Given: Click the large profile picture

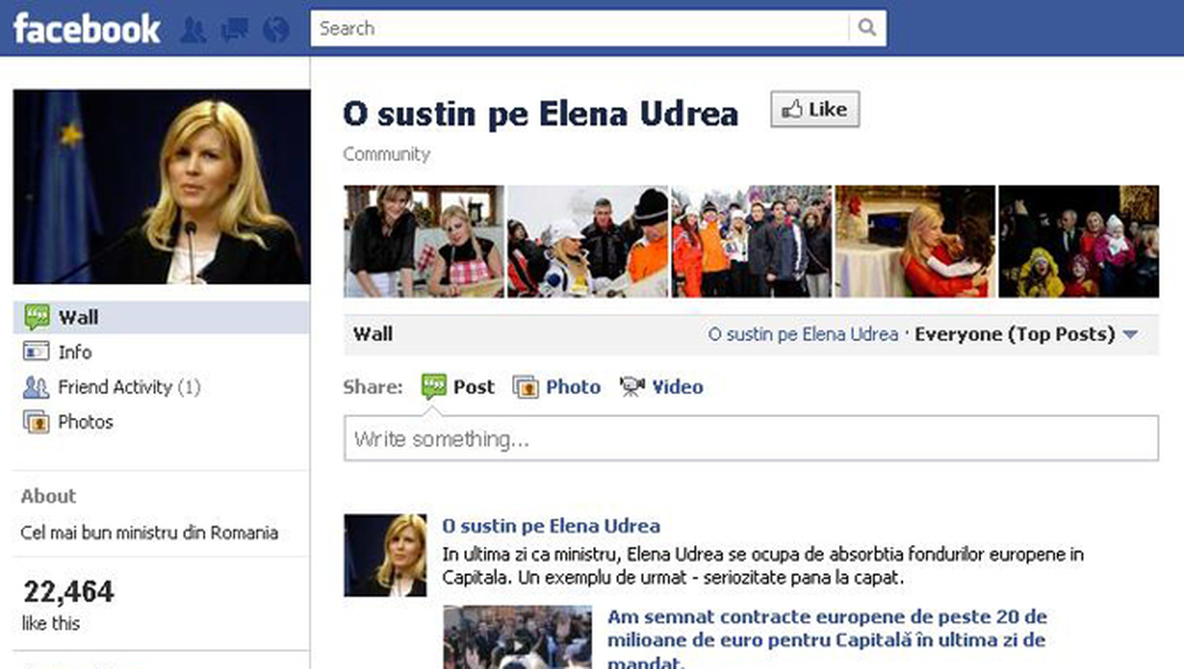Looking at the screenshot, I should tap(162, 187).
